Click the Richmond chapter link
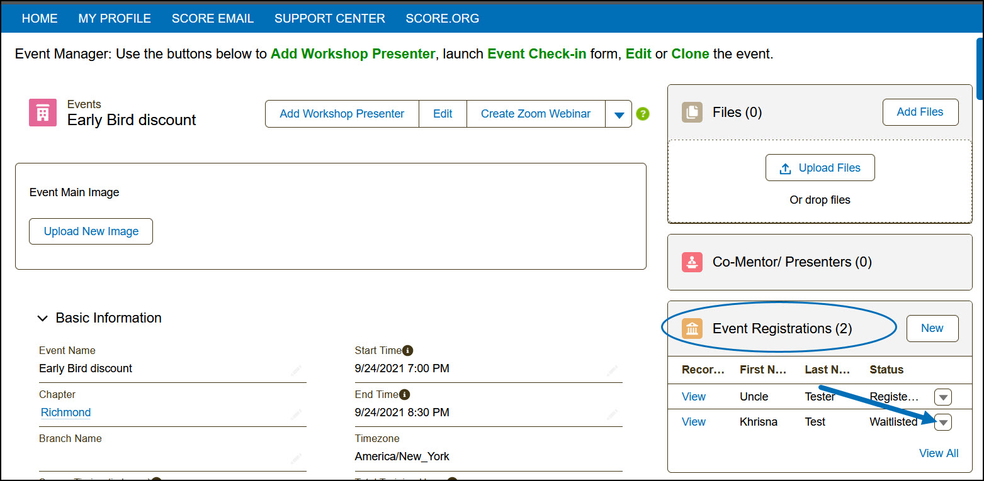 coord(65,412)
